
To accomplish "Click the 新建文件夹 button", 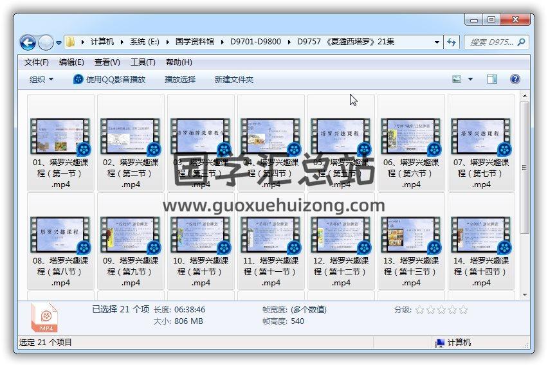I will 234,79.
